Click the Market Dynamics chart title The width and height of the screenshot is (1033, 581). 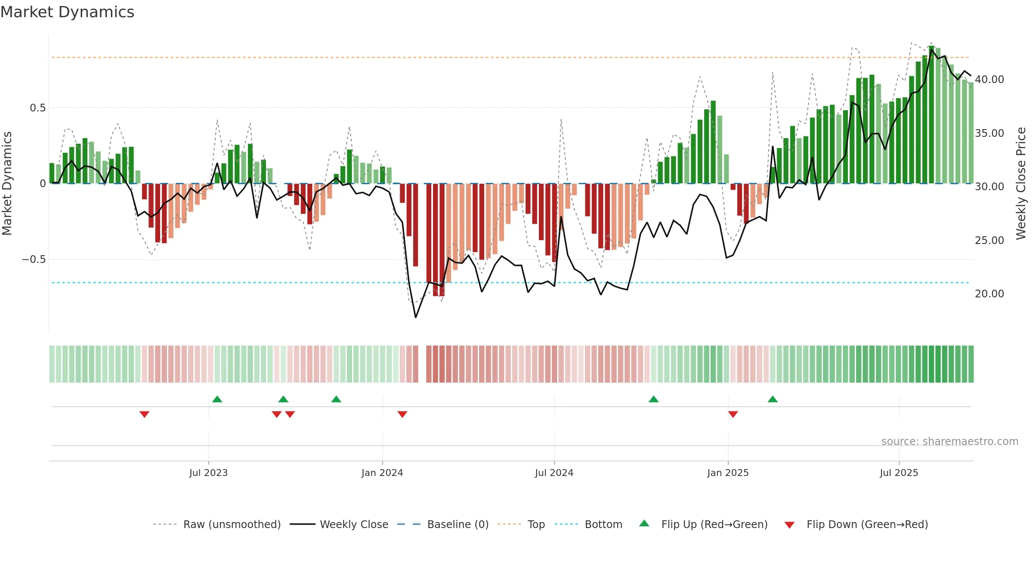(67, 12)
